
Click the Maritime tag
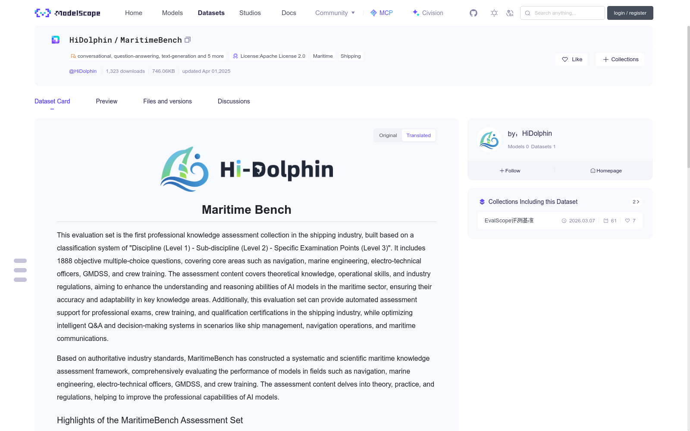pyautogui.click(x=323, y=56)
